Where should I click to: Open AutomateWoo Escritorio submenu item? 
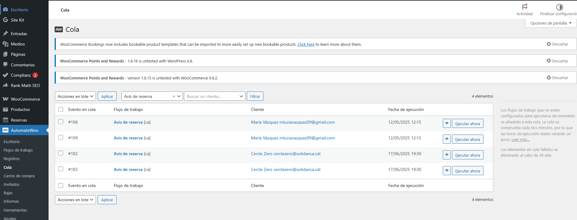click(12, 142)
